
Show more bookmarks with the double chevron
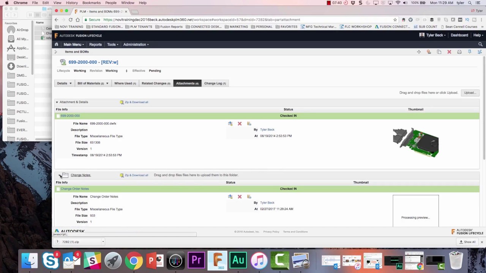click(482, 27)
